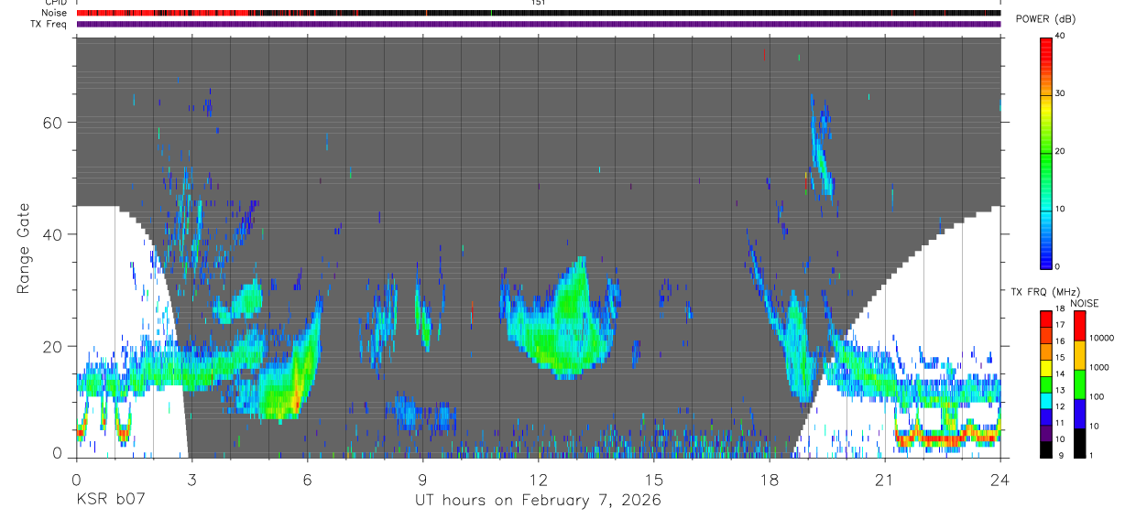Click the "16" tick on TX FRQ legend
Viewport: 1125px width, 519px height.
[1060, 341]
